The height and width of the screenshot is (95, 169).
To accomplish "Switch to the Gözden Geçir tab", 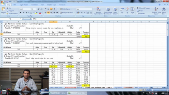I will [51, 5].
